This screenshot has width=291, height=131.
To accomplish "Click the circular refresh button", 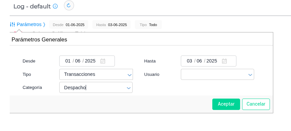I will [x=69, y=5].
